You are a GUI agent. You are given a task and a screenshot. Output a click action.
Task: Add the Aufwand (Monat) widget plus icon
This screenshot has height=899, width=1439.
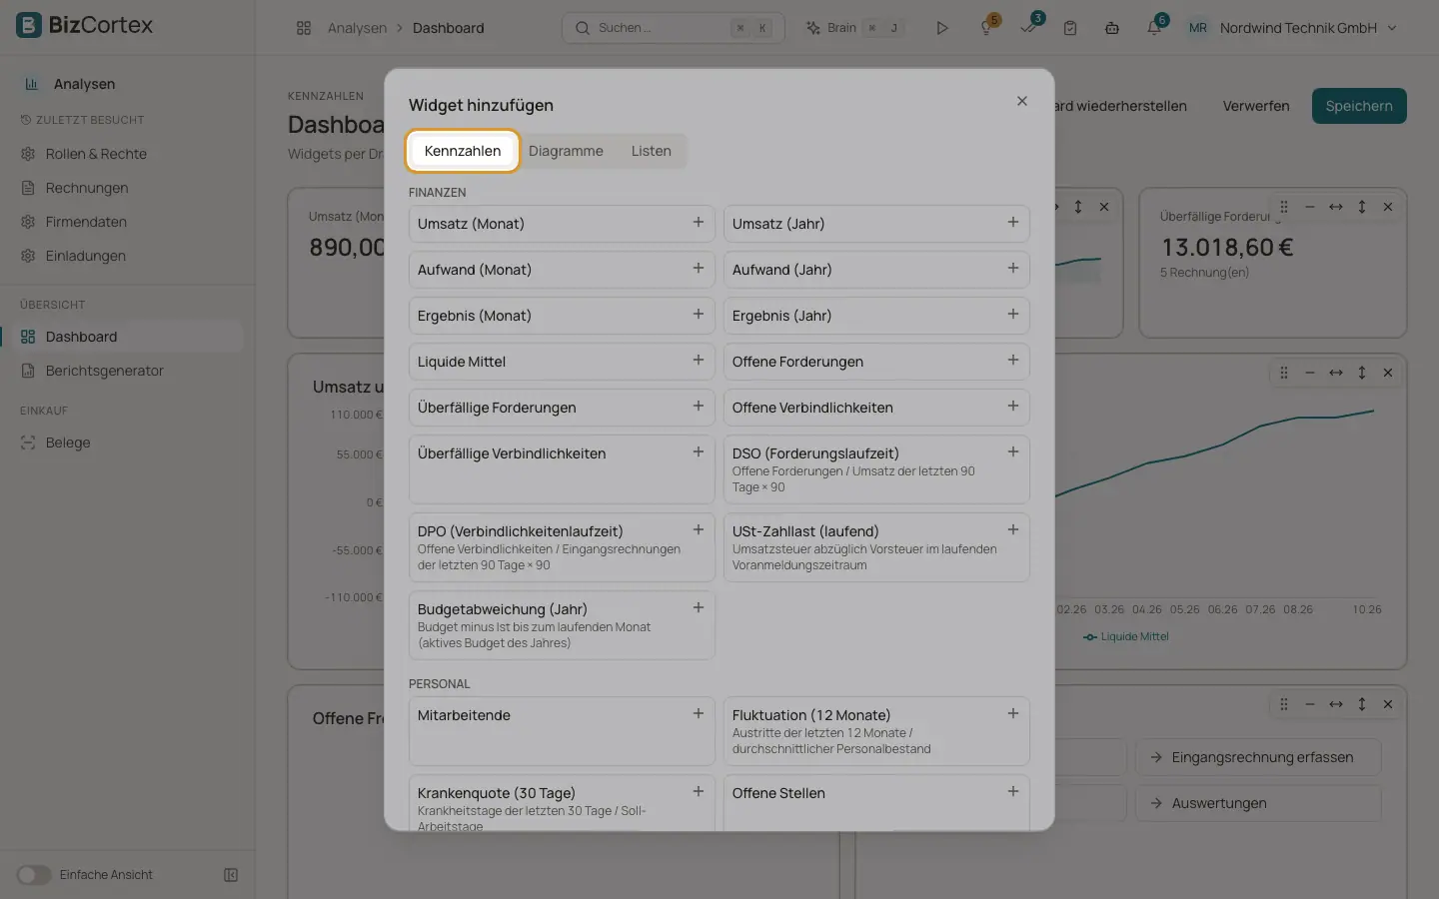699,269
